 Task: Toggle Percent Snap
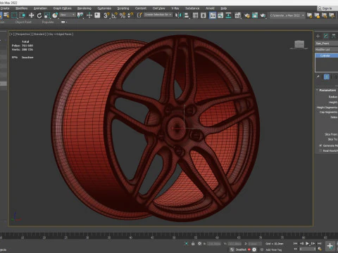pyautogui.click(x=123, y=15)
